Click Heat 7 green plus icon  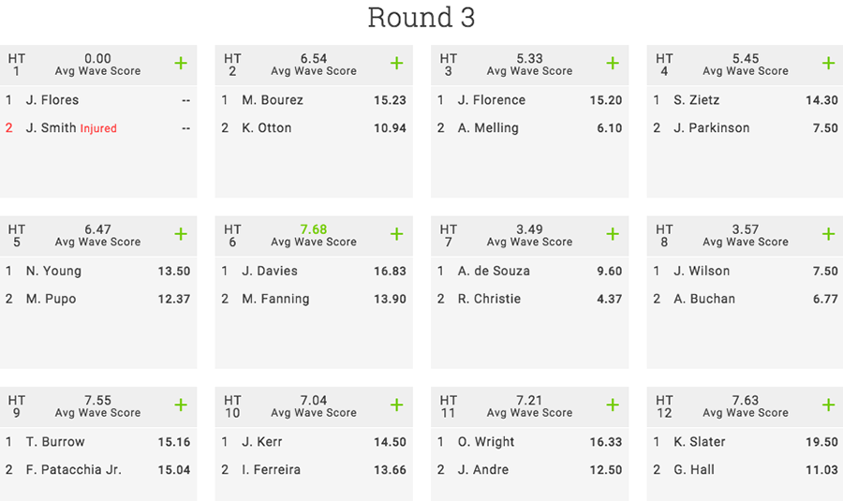click(x=613, y=234)
